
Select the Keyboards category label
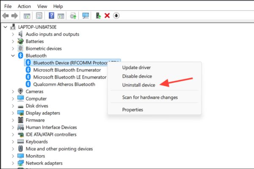(36, 142)
